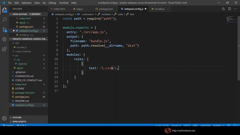Screen dimensions: 240x135
Task: Click the Open Changes compare icon
Action: 223,9
